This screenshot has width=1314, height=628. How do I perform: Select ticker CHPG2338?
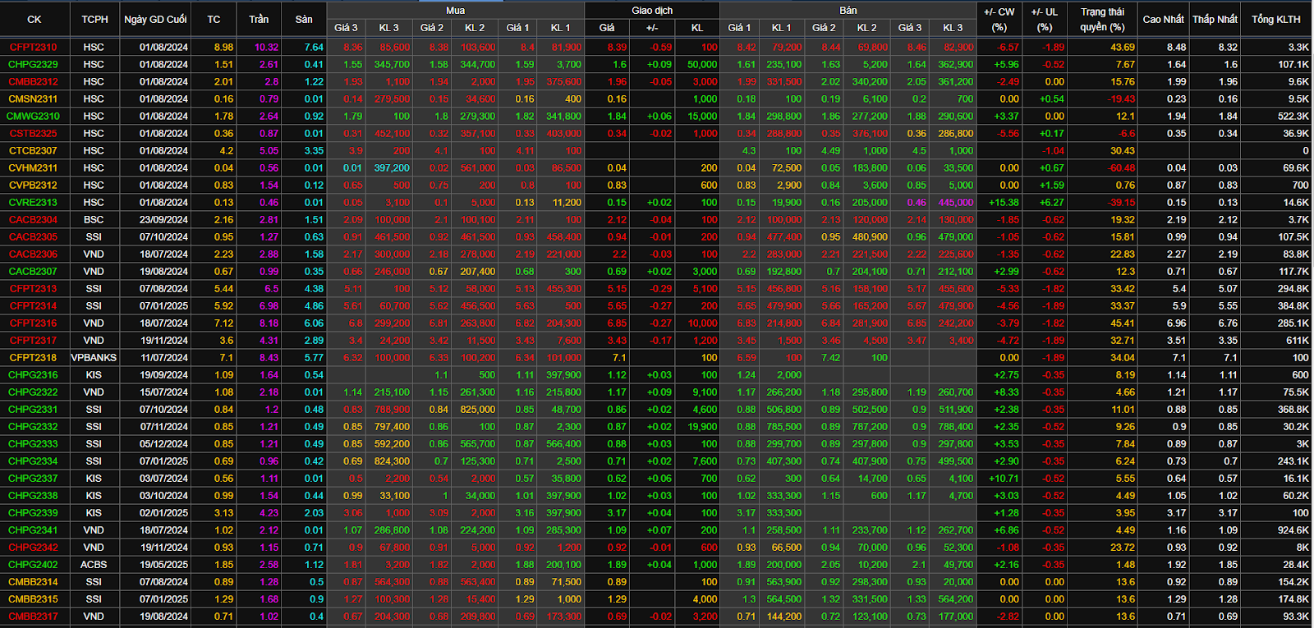pos(34,496)
